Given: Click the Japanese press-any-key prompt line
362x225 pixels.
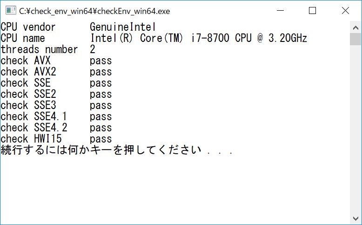Looking at the screenshot, I should [116, 150].
